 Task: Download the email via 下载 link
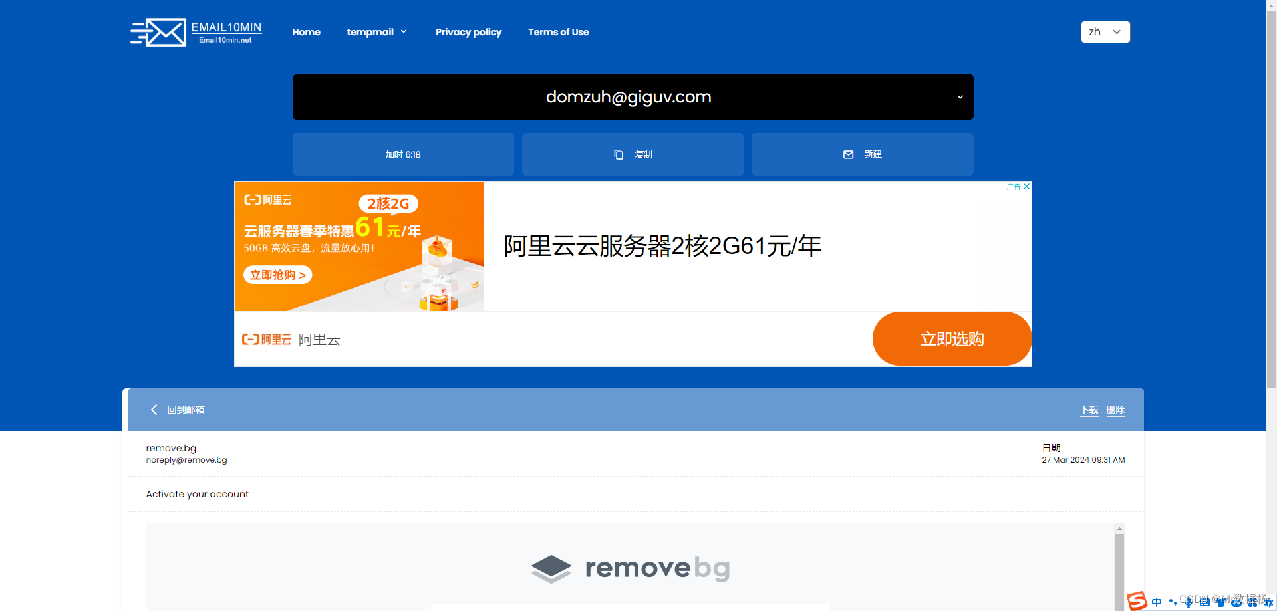[1089, 410]
